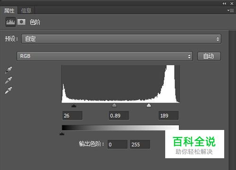This screenshot has width=236, height=170.
Task: Click output levels field showing 0
Action: [118, 145]
